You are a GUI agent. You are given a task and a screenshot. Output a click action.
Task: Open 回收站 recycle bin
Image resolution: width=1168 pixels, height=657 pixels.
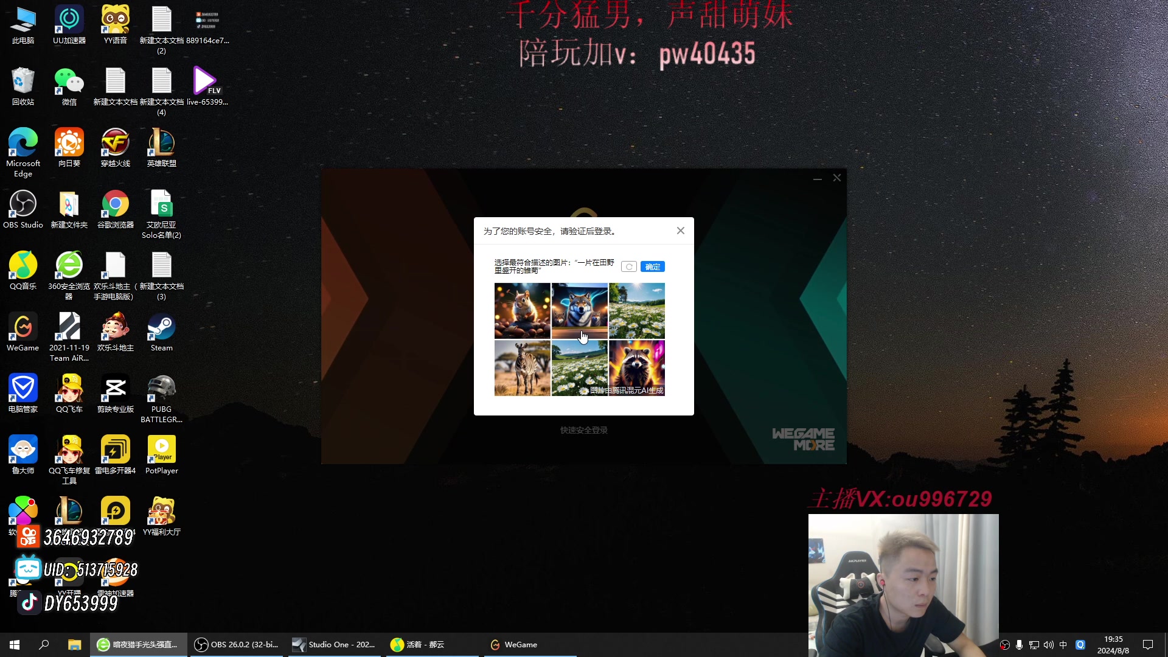[23, 87]
